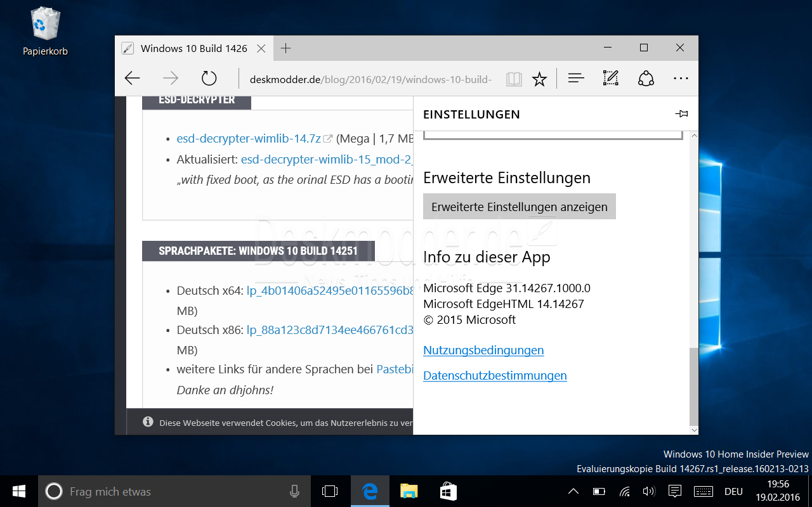Download Deutsch x64 language pack link
This screenshot has width=812, height=507.
[330, 291]
